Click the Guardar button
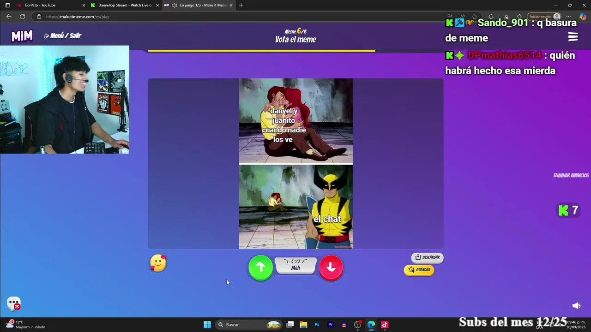 (419, 270)
